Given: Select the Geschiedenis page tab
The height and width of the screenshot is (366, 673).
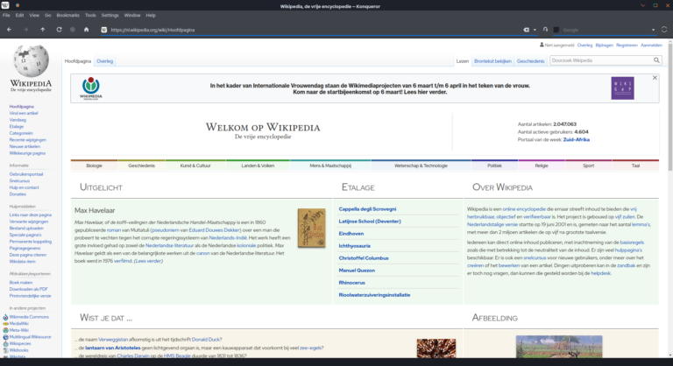Looking at the screenshot, I should pyautogui.click(x=530, y=61).
